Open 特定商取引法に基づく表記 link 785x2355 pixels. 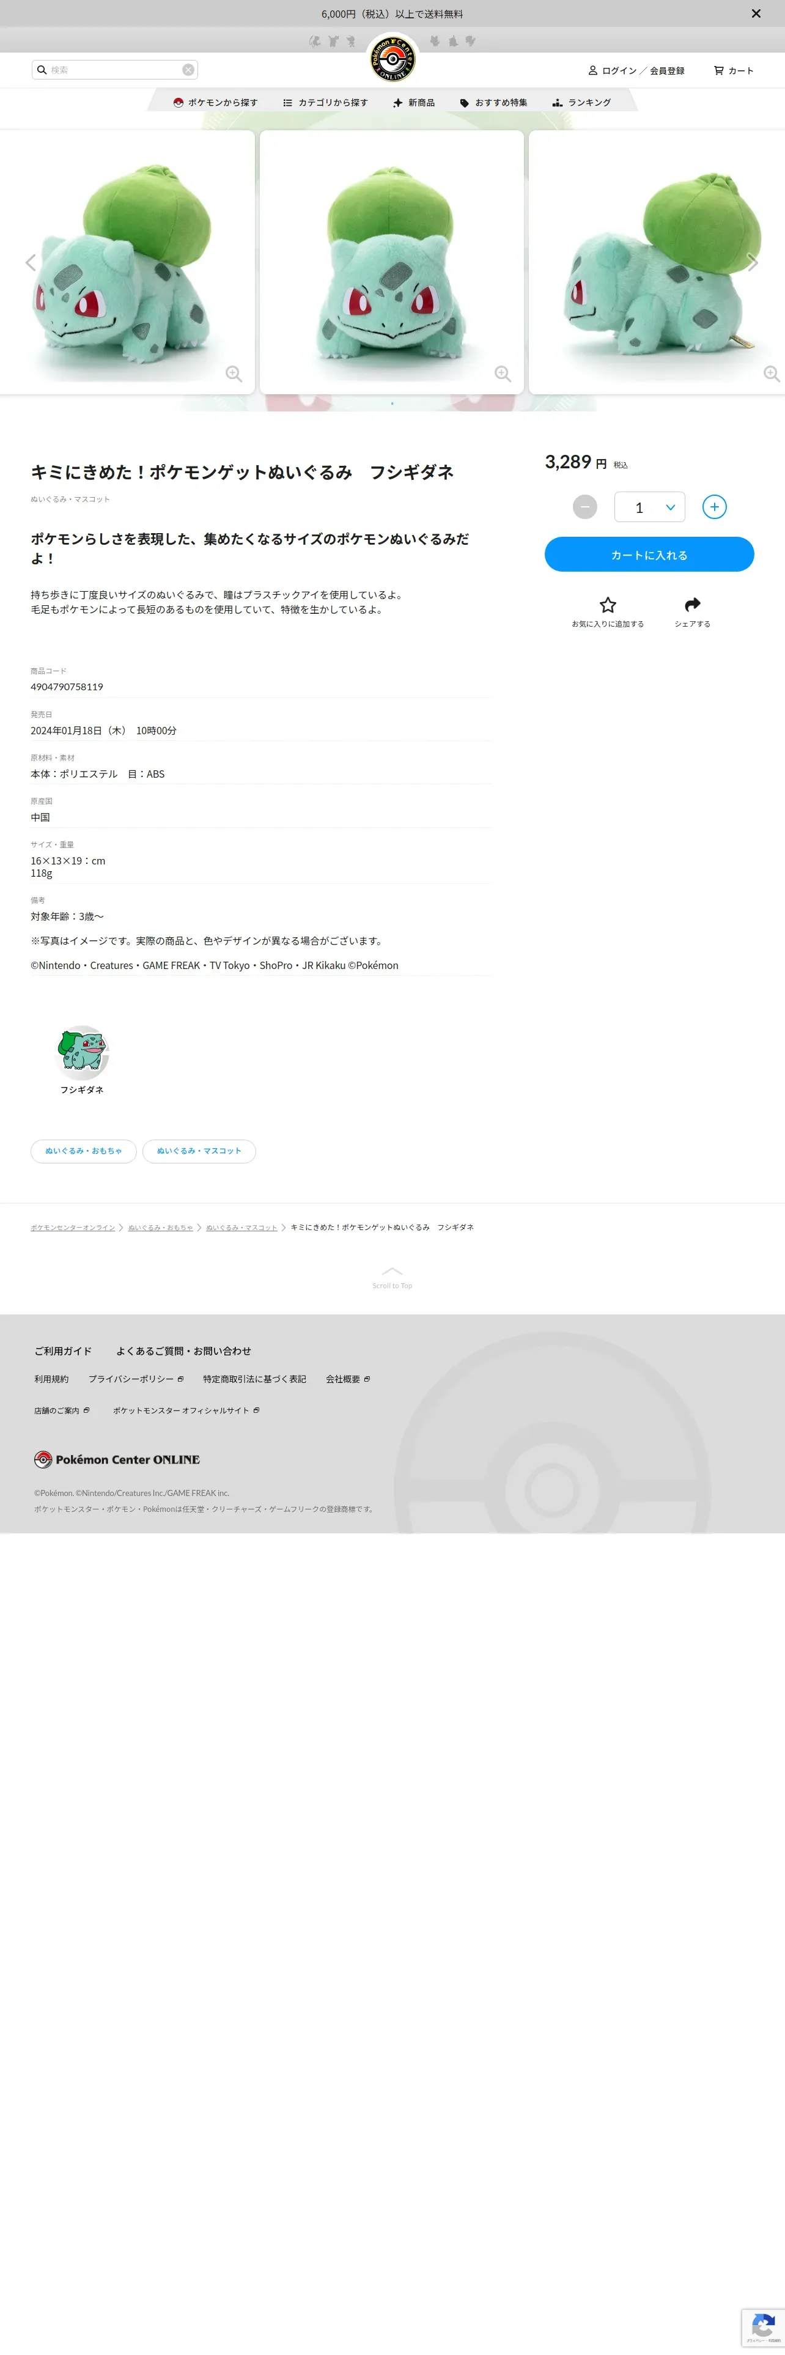[255, 1379]
